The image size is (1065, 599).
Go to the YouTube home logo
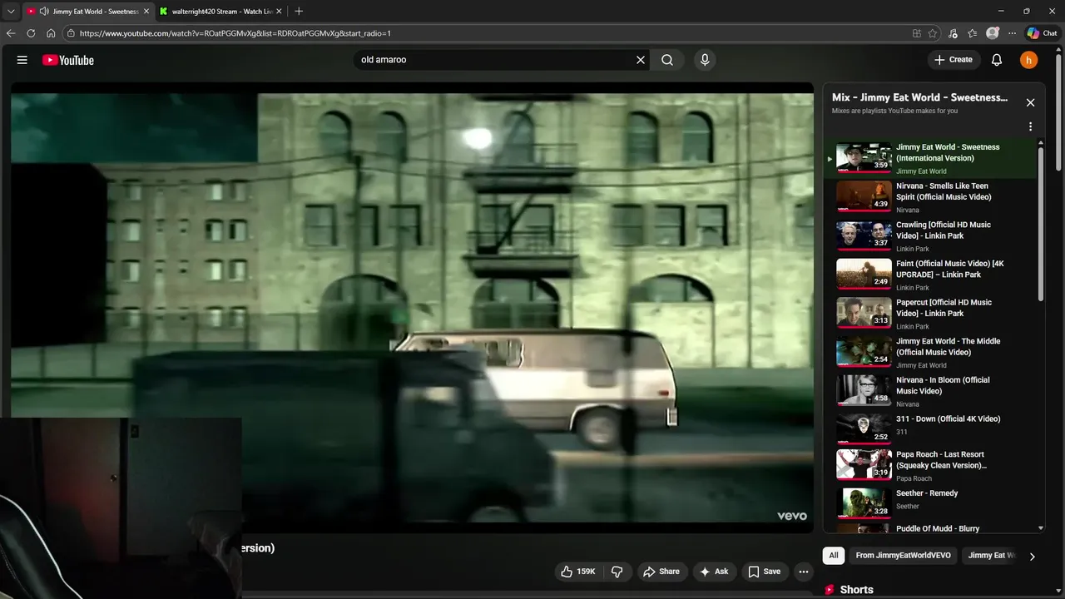pyautogui.click(x=68, y=60)
